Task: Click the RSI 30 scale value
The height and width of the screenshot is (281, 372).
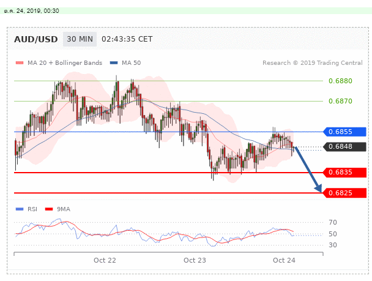Action: tap(333, 245)
